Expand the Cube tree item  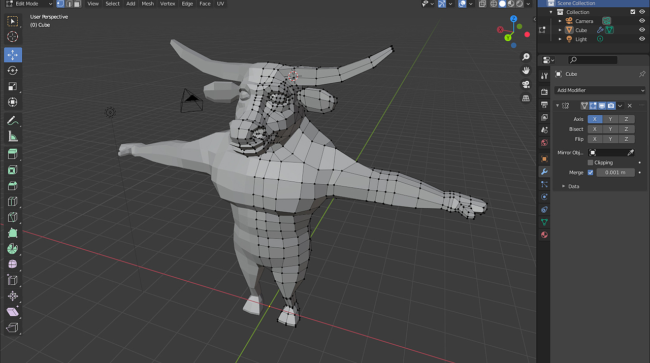click(x=560, y=30)
